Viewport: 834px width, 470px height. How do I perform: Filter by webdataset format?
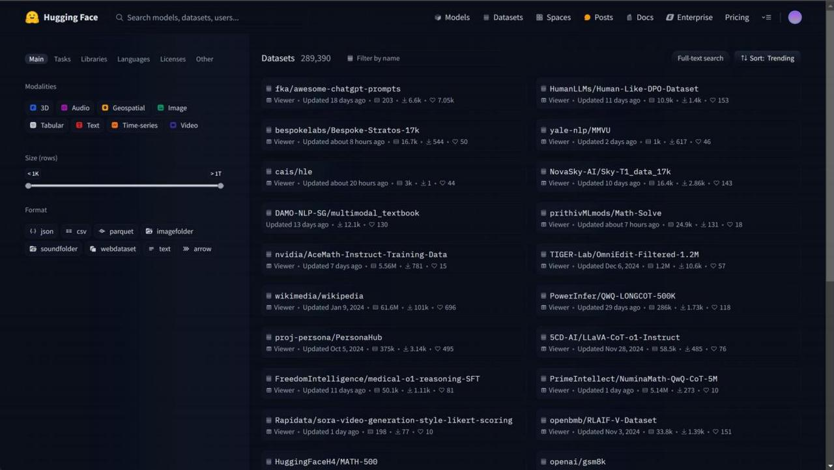click(x=113, y=249)
